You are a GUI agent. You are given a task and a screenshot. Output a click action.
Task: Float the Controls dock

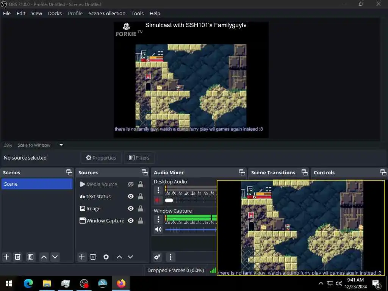383,172
